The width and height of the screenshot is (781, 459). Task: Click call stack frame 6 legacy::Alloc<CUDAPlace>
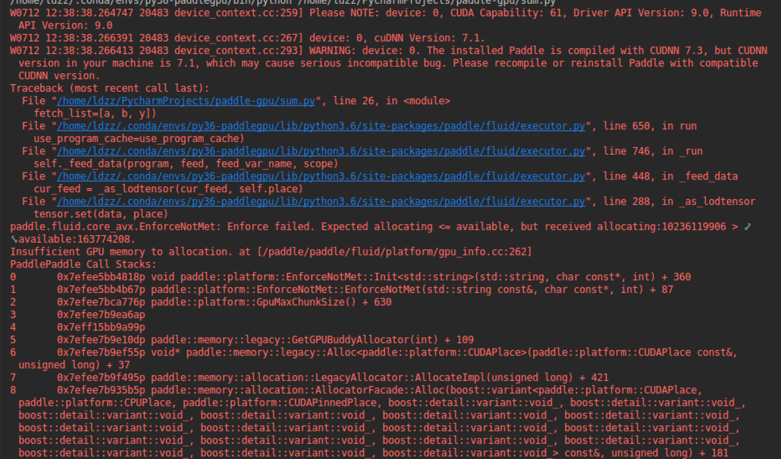[x=374, y=359]
